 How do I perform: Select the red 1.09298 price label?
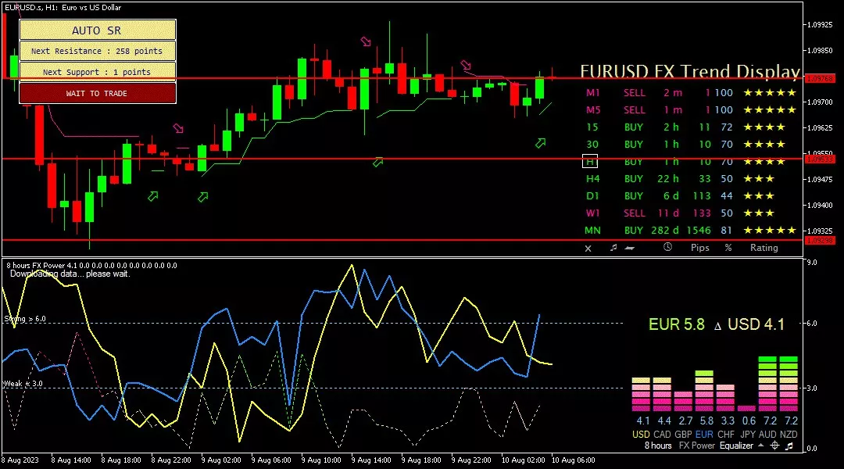point(819,241)
